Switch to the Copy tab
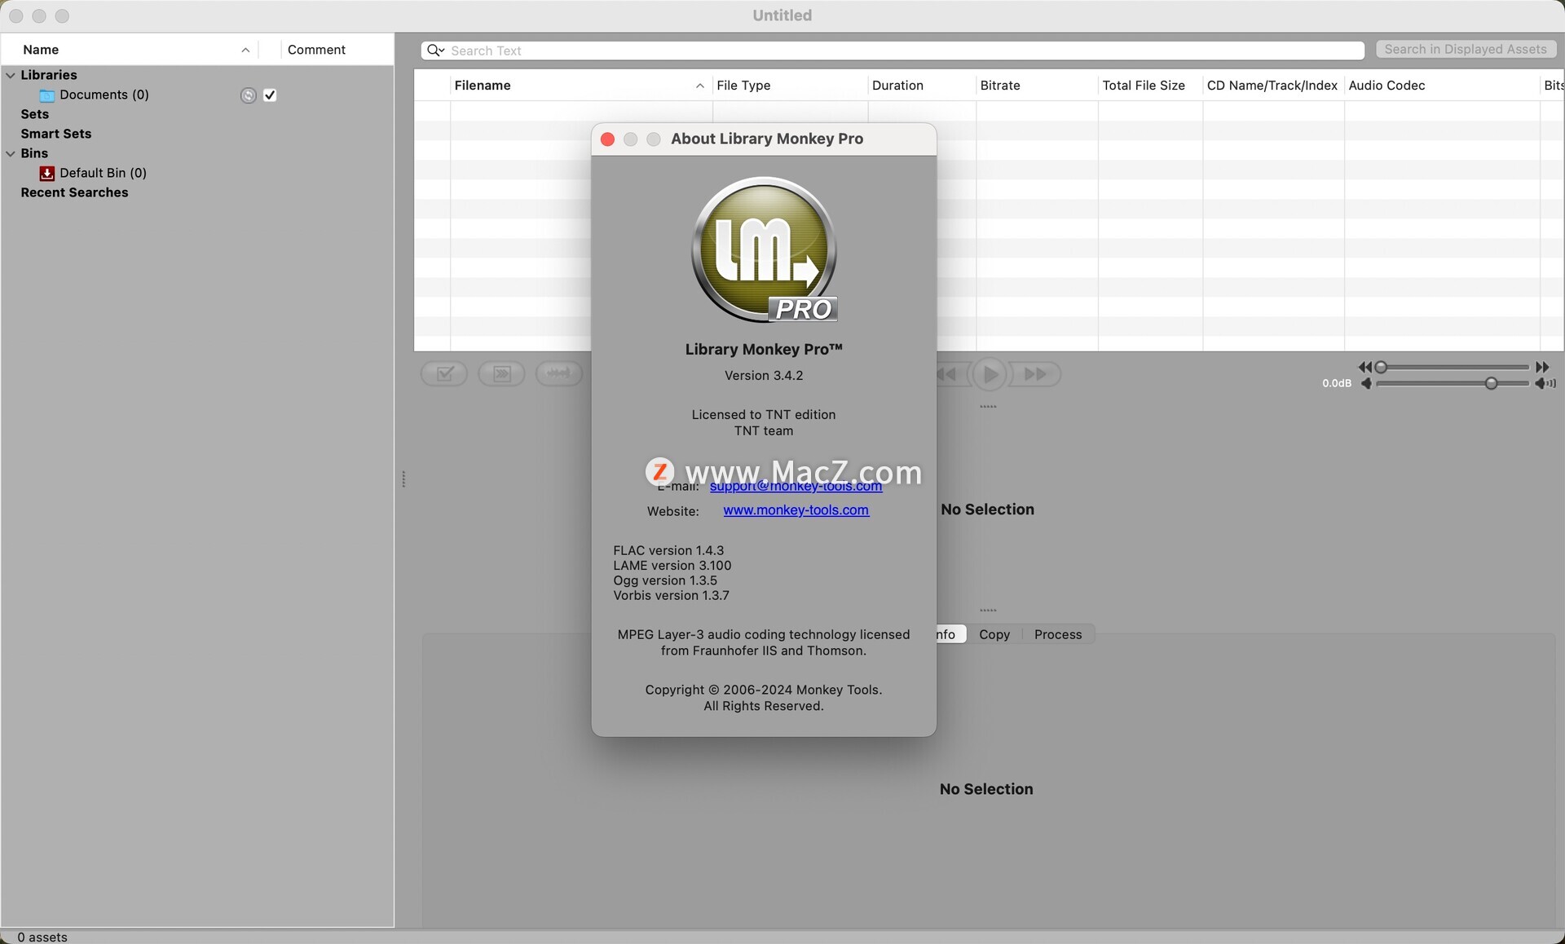This screenshot has width=1565, height=944. click(994, 634)
